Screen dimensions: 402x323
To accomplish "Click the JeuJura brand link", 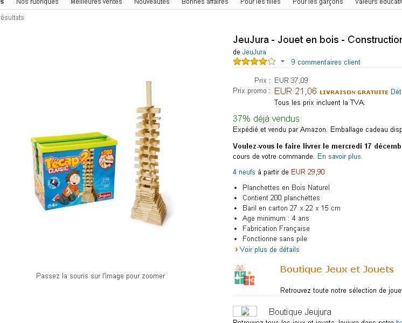I will [254, 52].
